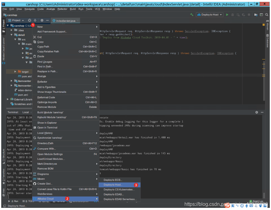Open the Run tool window tab
271x210 pixels.
pyautogui.click(x=13, y=201)
